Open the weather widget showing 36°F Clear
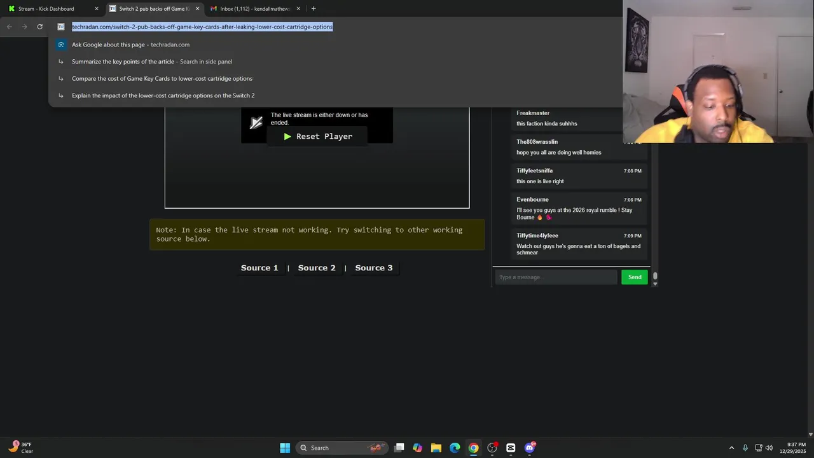Viewport: 814px width, 458px height. click(21, 448)
